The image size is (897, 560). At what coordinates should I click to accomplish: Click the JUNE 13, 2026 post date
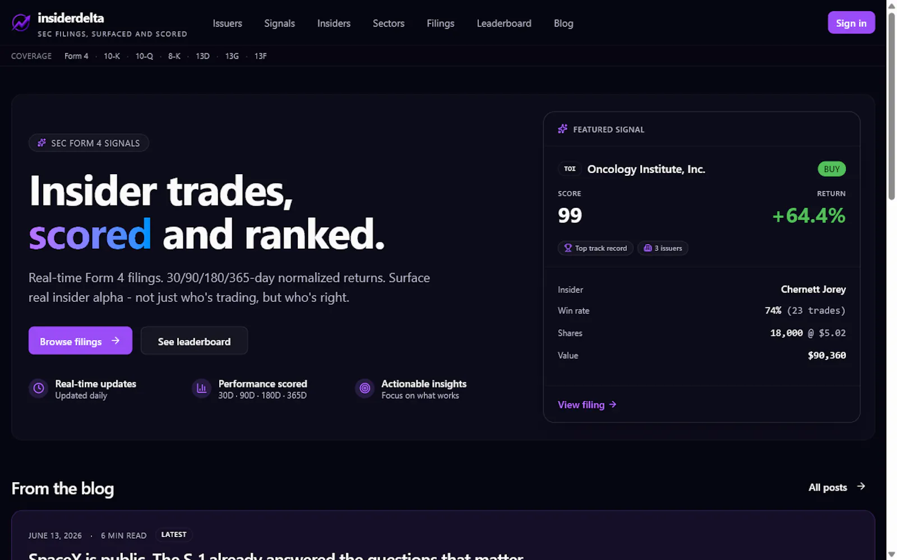click(55, 535)
